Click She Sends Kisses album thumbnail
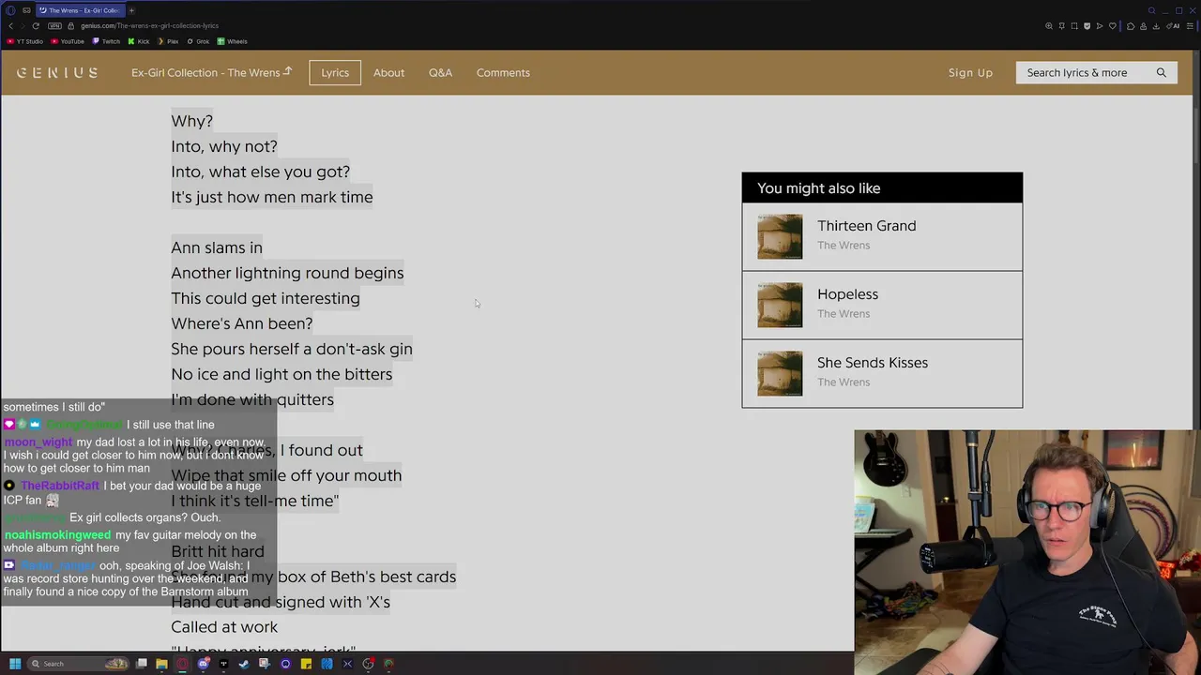1201x675 pixels. click(x=780, y=373)
